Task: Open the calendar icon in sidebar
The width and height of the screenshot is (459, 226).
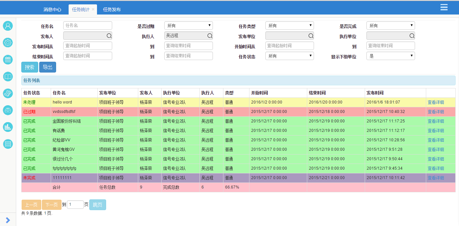Action: click(x=8, y=60)
